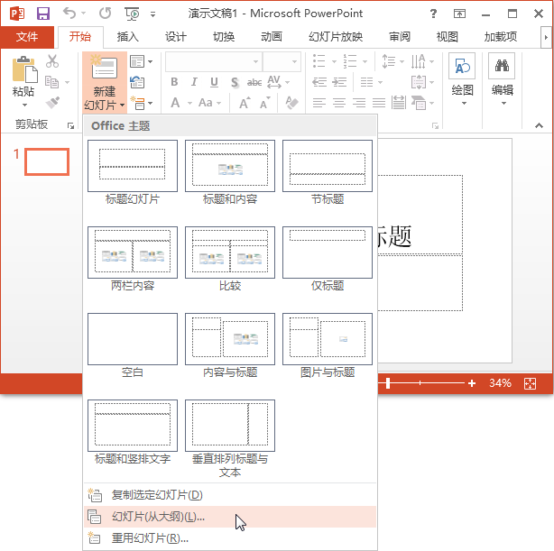Toggle Underline formatting
This screenshot has height=551, width=554.
(214, 82)
